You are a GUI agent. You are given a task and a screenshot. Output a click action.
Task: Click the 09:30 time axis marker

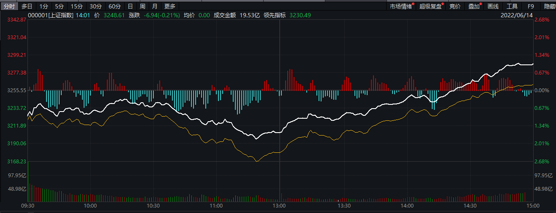click(x=28, y=206)
